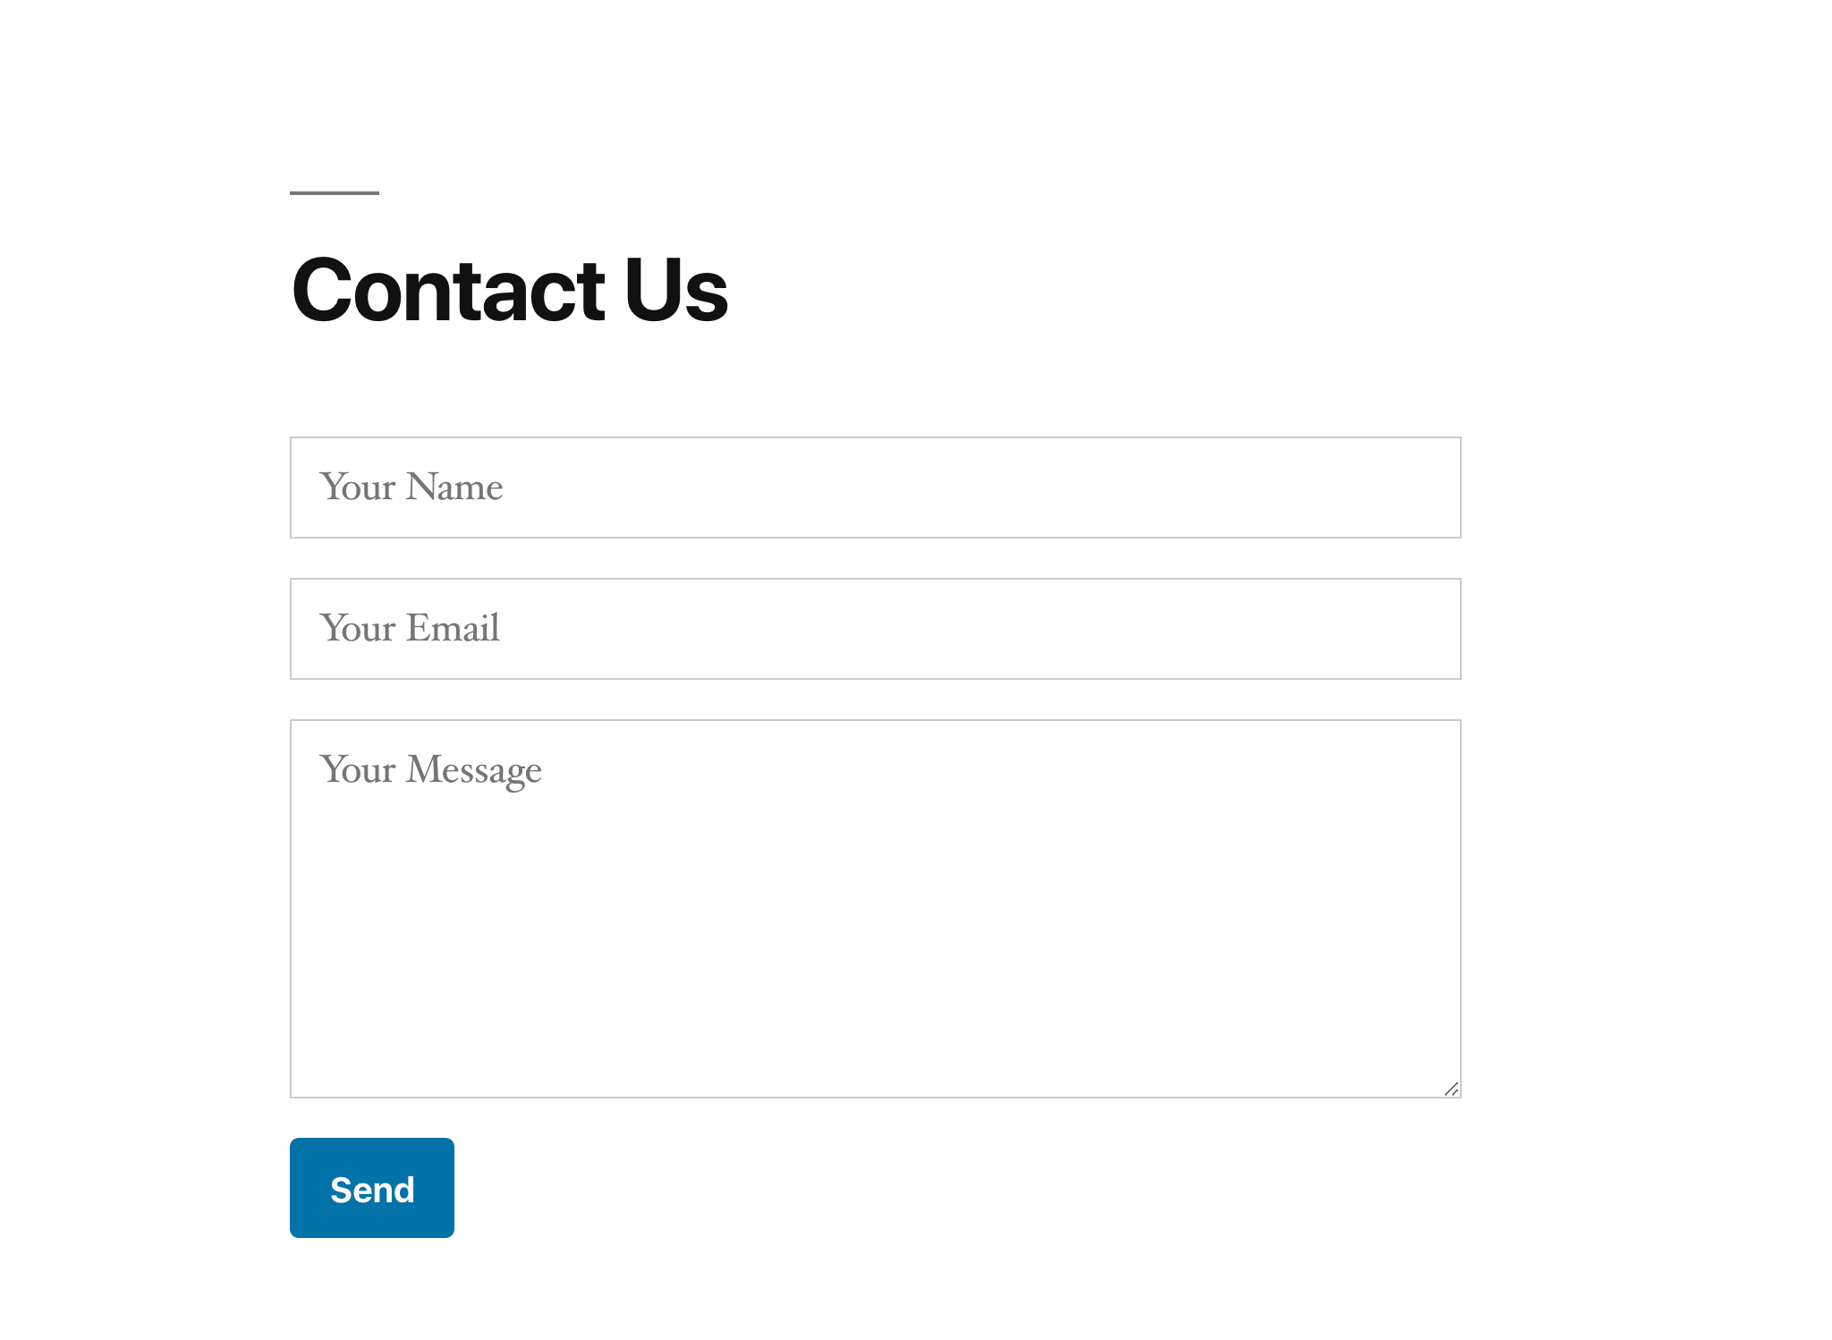The width and height of the screenshot is (1832, 1340).
Task: Click the word 'Us' in the title
Action: click(677, 289)
